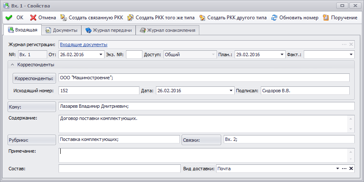This screenshot has width=364, height=182.
Task: Open ellipsis browse for Вид доставки
Action: coord(344,169)
